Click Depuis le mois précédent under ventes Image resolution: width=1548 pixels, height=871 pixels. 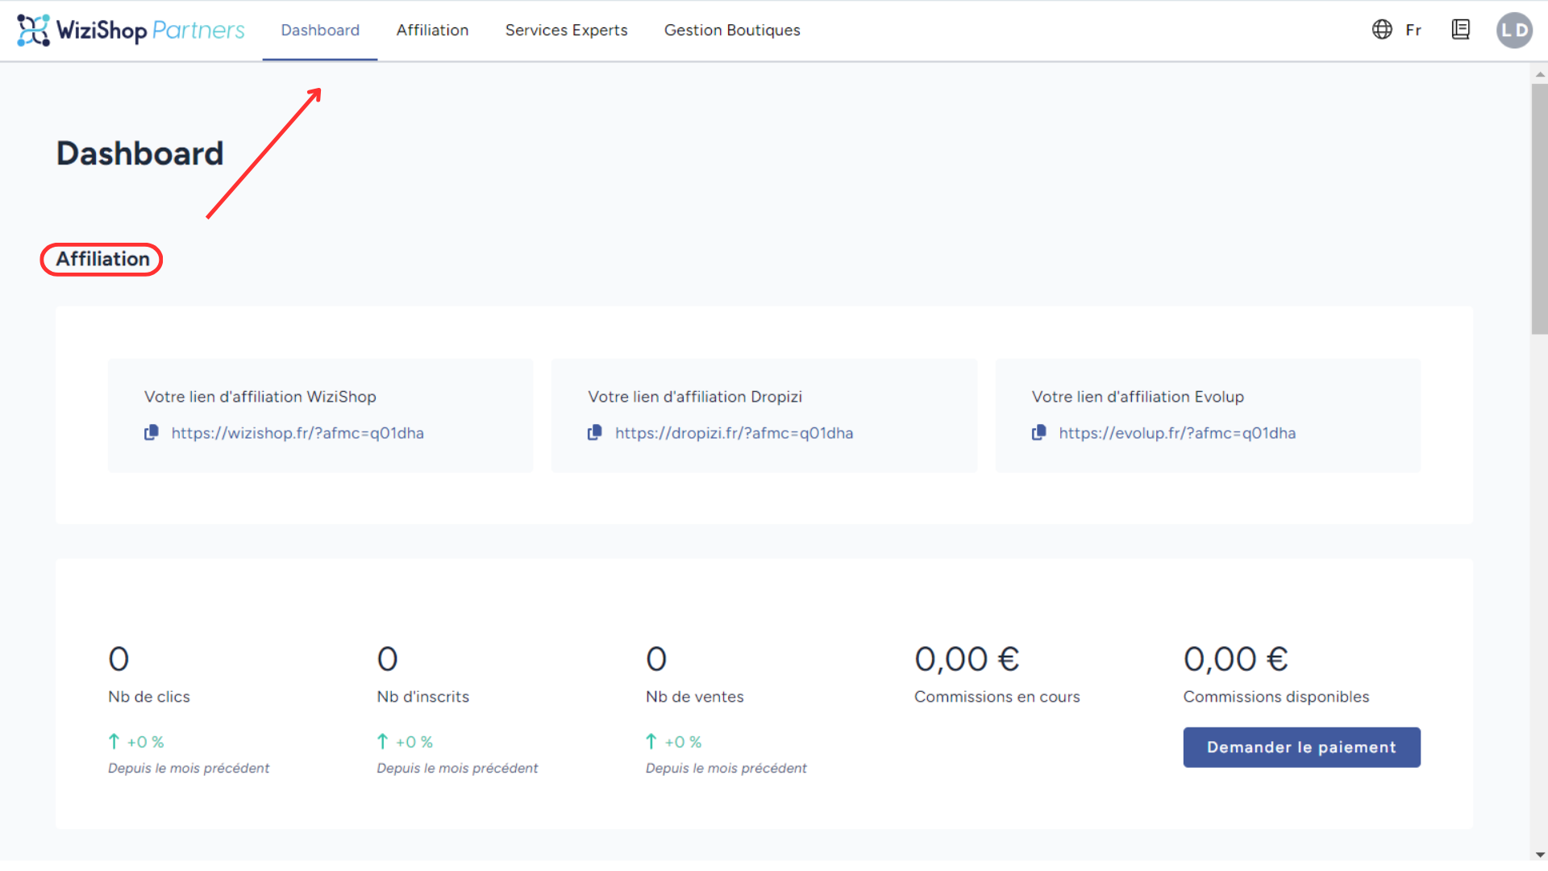[726, 769]
